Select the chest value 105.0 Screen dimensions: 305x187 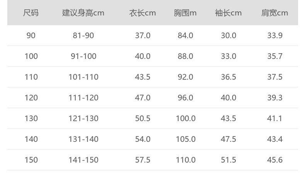click(x=185, y=139)
